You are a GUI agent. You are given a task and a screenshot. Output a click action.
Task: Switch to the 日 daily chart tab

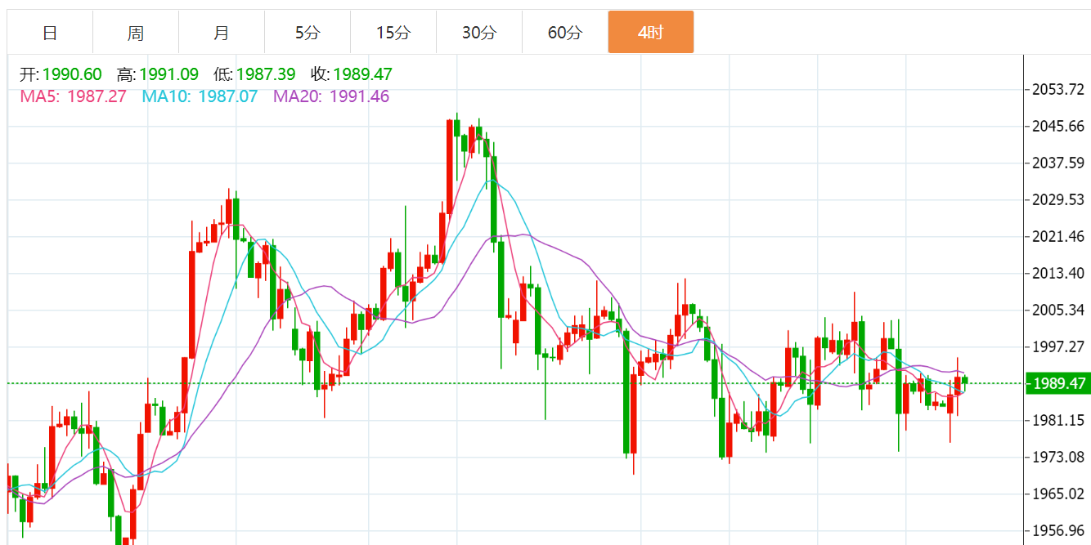coord(50,33)
